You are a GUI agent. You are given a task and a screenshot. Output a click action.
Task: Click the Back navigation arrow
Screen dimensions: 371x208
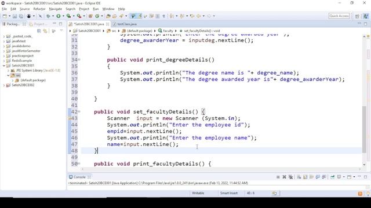pos(198,16)
